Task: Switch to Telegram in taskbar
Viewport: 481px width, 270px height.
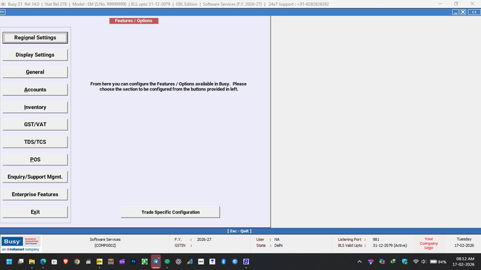Action: coord(156,261)
